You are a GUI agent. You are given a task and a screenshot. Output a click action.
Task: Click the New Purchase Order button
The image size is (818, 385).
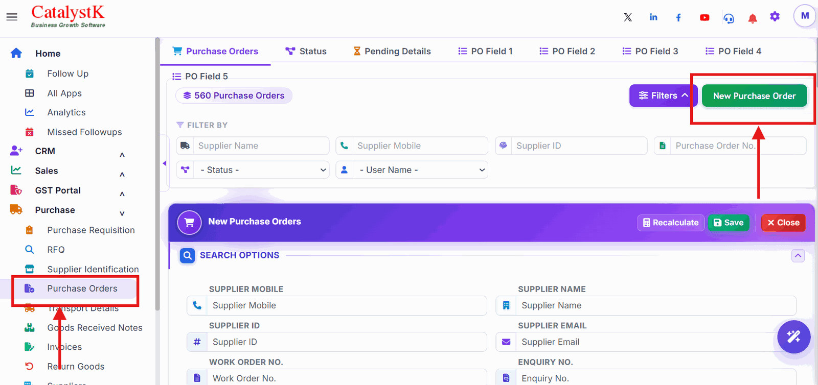755,96
